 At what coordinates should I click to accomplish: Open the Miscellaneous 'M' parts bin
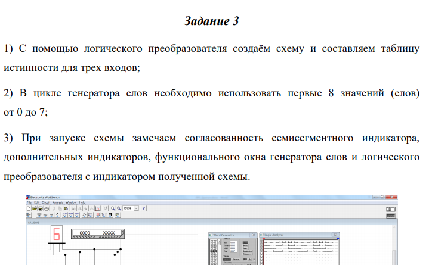(110, 215)
